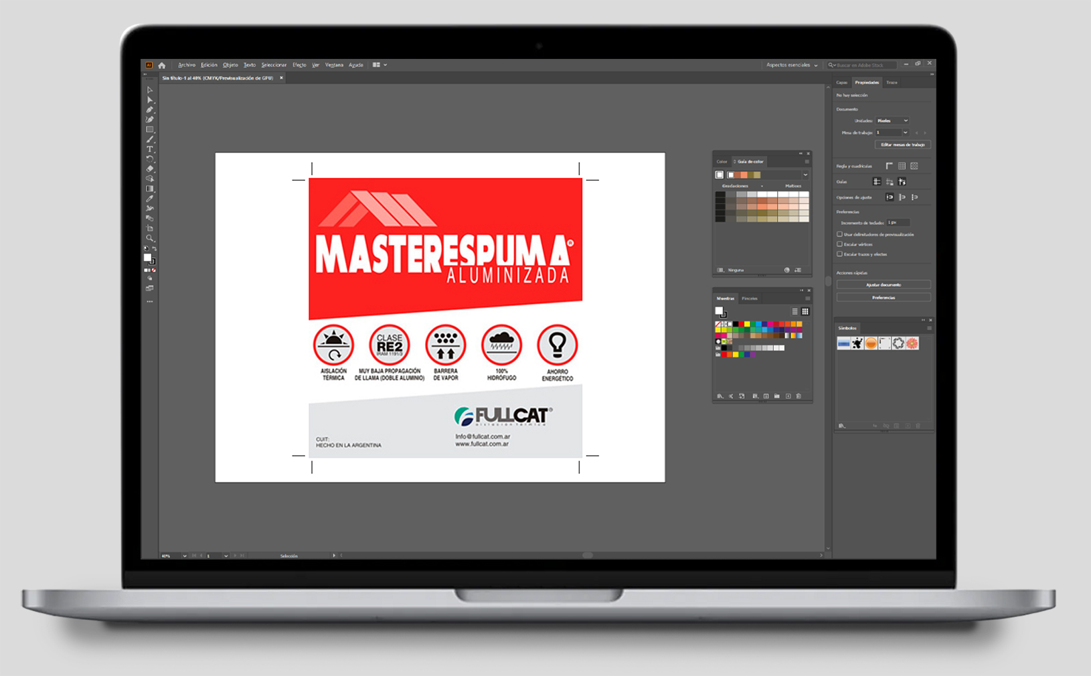
Task: Switch Muestras to list view
Action: (x=795, y=311)
